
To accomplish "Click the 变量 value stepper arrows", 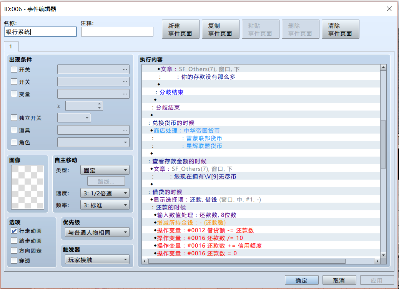I will tap(100, 106).
